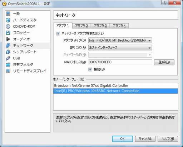Switch to the アダプタ 2 tab
183x147 pixels.
click(x=81, y=26)
